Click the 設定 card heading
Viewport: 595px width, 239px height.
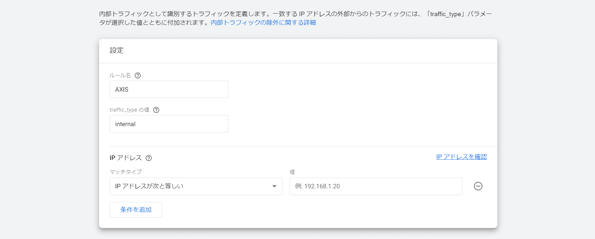117,50
